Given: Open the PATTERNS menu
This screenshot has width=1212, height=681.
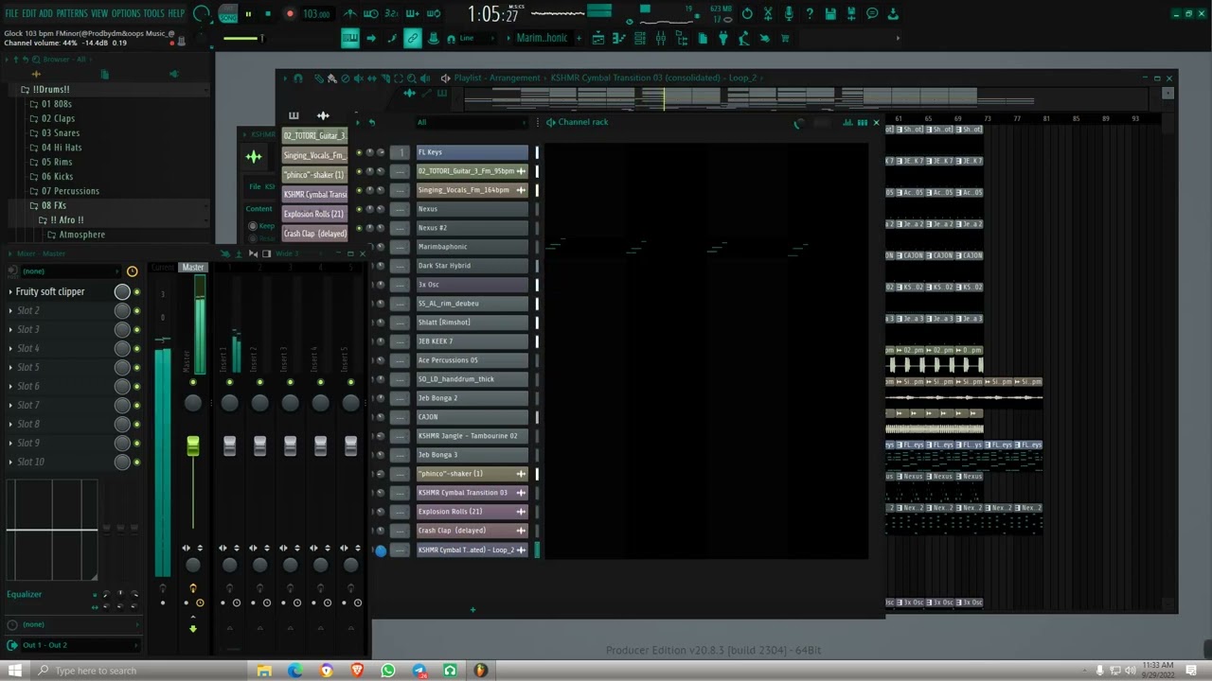Looking at the screenshot, I should click(72, 13).
